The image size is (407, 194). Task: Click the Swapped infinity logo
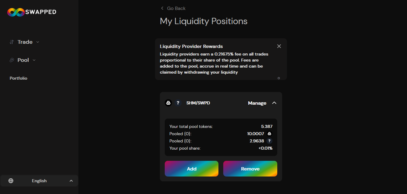pyautogui.click(x=16, y=12)
